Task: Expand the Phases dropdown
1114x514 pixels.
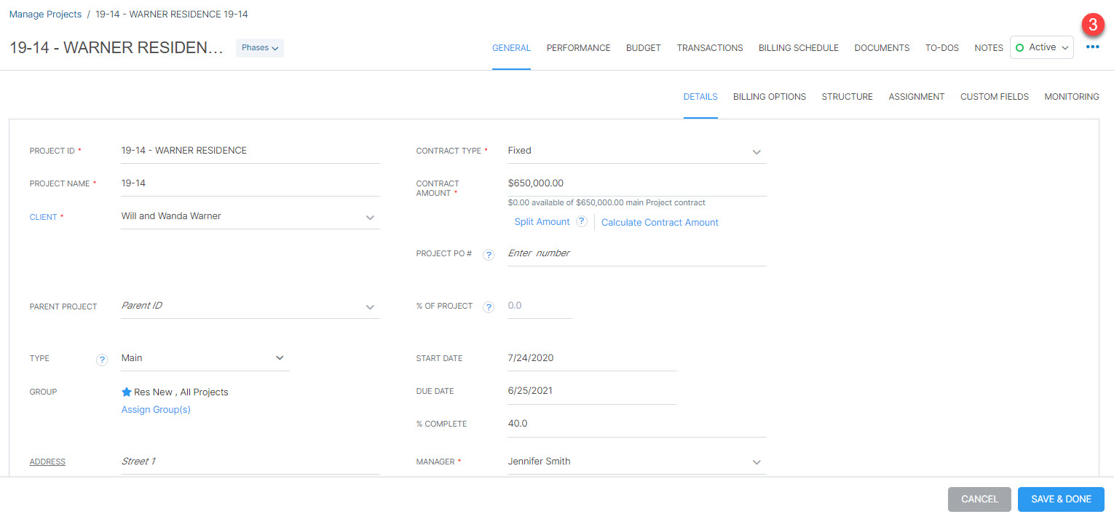Action: click(259, 47)
